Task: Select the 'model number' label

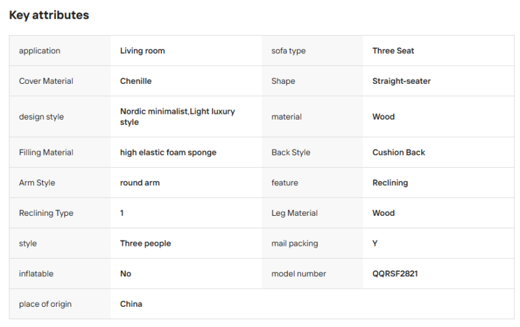Action: click(x=298, y=274)
